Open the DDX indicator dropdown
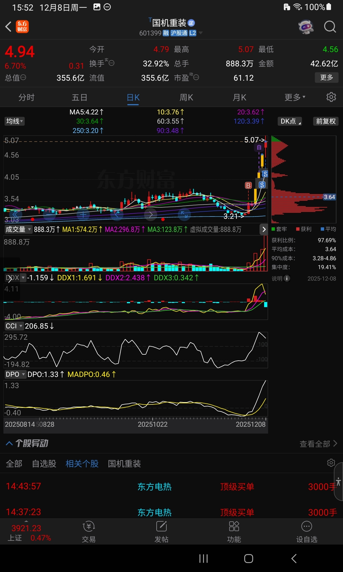This screenshot has height=572, width=343. tap(15, 278)
